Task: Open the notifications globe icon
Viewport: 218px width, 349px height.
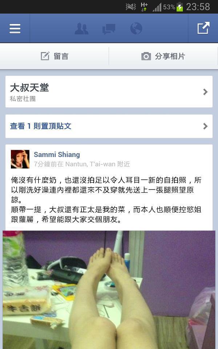Action: point(136,28)
